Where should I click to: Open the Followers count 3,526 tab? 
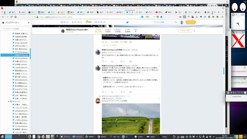pyautogui.click(x=118, y=31)
